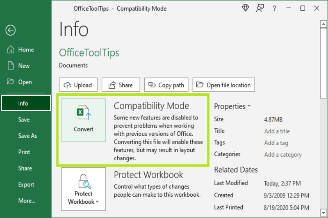The height and width of the screenshot is (218, 328).
Task: Click the Convert Excel file icon
Action: (x=84, y=112)
